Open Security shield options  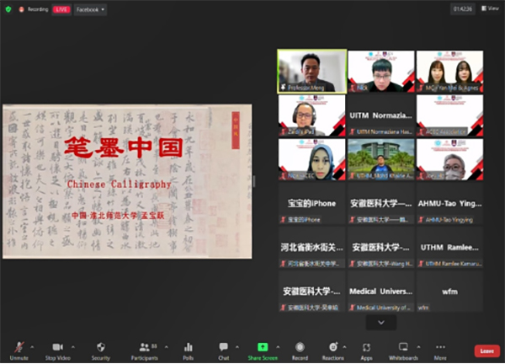click(x=101, y=351)
